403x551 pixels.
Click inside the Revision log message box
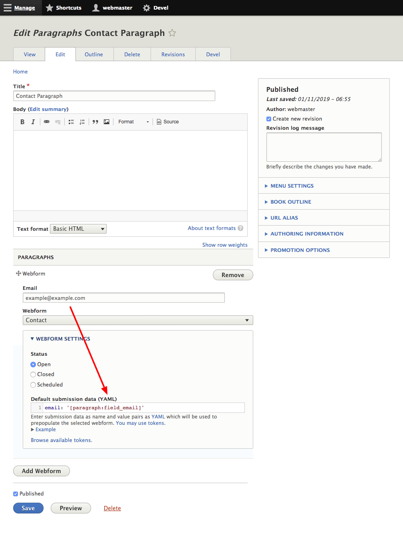(324, 147)
